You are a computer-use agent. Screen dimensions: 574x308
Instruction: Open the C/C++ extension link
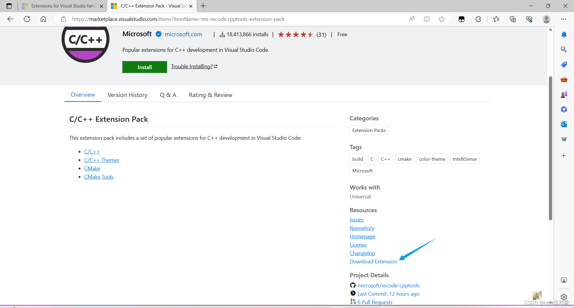point(92,152)
